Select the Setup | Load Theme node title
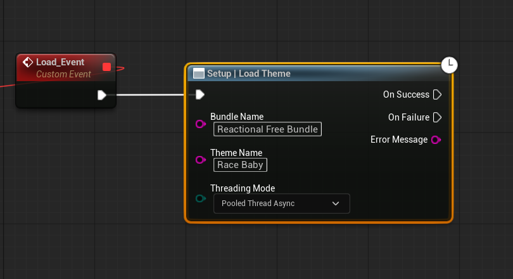 pos(248,74)
